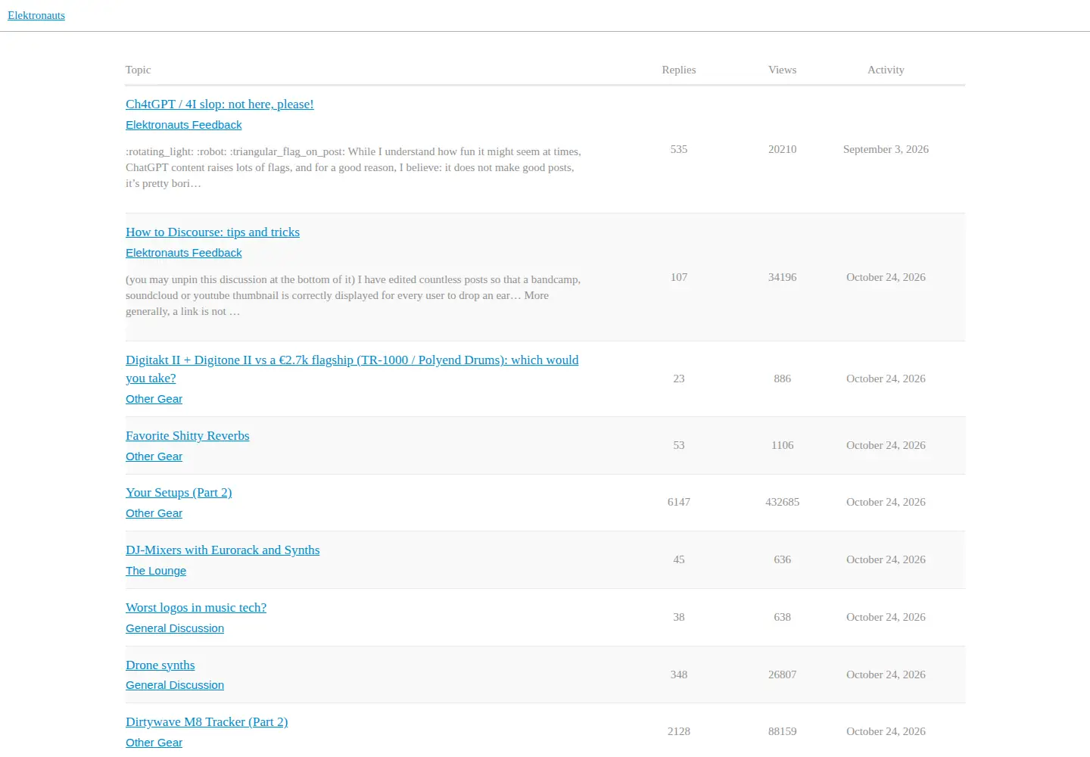Click the excerpt starting "(you may unpin this discussion"

pyautogui.click(x=353, y=295)
